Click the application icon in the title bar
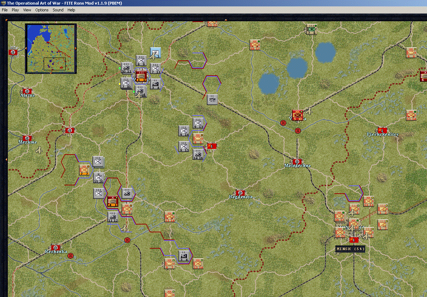 (3, 3)
